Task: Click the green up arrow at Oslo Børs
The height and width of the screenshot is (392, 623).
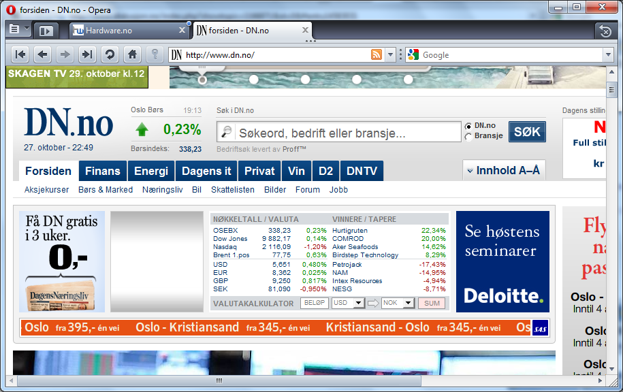Action: (x=142, y=129)
